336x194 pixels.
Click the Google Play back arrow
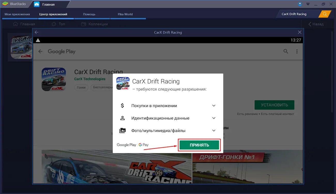[40, 51]
